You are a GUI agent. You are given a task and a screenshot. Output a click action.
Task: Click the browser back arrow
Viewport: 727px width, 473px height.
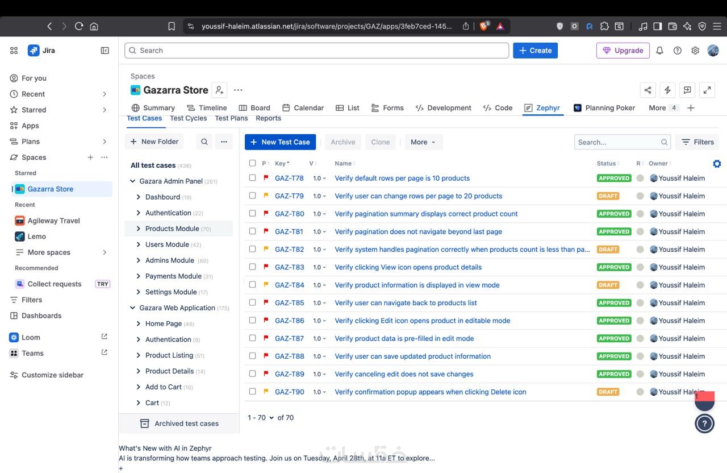coord(49,26)
